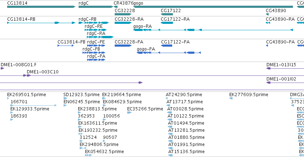This screenshot has width=304, height=157.
Task: Click EST AT13717.5prime
Action: coord(168,105)
